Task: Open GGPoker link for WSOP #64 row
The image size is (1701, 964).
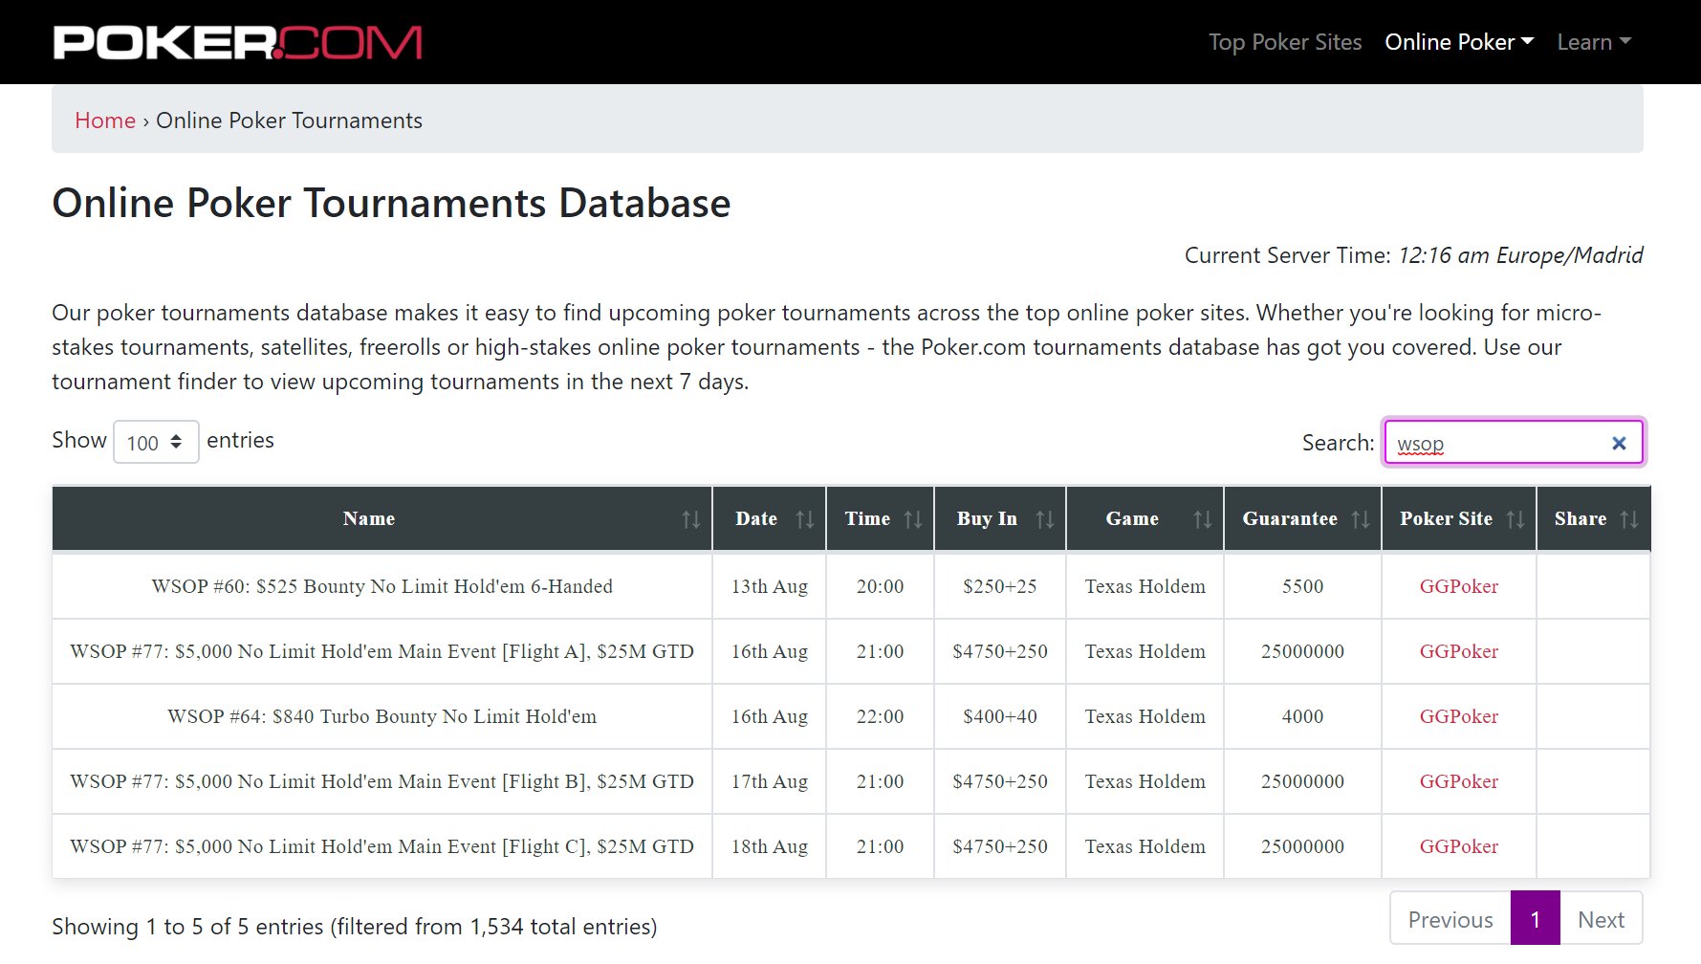Action: pyautogui.click(x=1459, y=716)
